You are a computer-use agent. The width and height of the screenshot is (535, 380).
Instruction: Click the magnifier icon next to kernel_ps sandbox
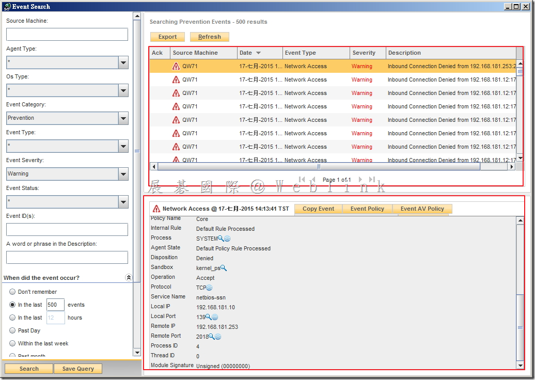click(224, 268)
